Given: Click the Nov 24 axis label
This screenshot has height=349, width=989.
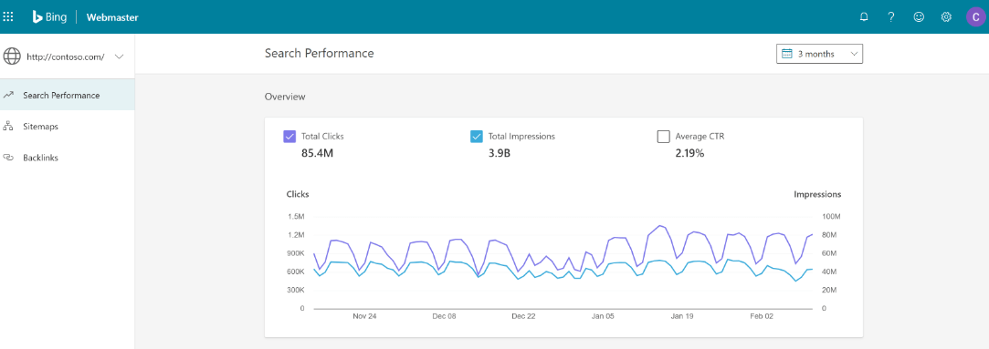Looking at the screenshot, I should (x=364, y=316).
